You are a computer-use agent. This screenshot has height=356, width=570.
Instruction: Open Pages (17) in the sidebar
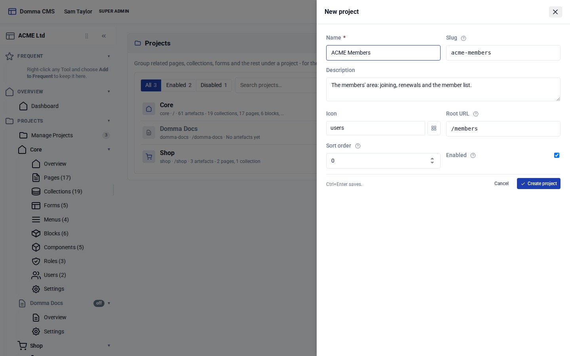coord(57,178)
